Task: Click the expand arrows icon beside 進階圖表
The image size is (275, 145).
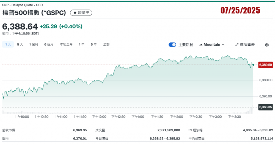Action: tap(237, 45)
